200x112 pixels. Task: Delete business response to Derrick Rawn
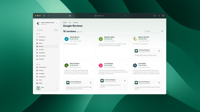(x=90, y=83)
